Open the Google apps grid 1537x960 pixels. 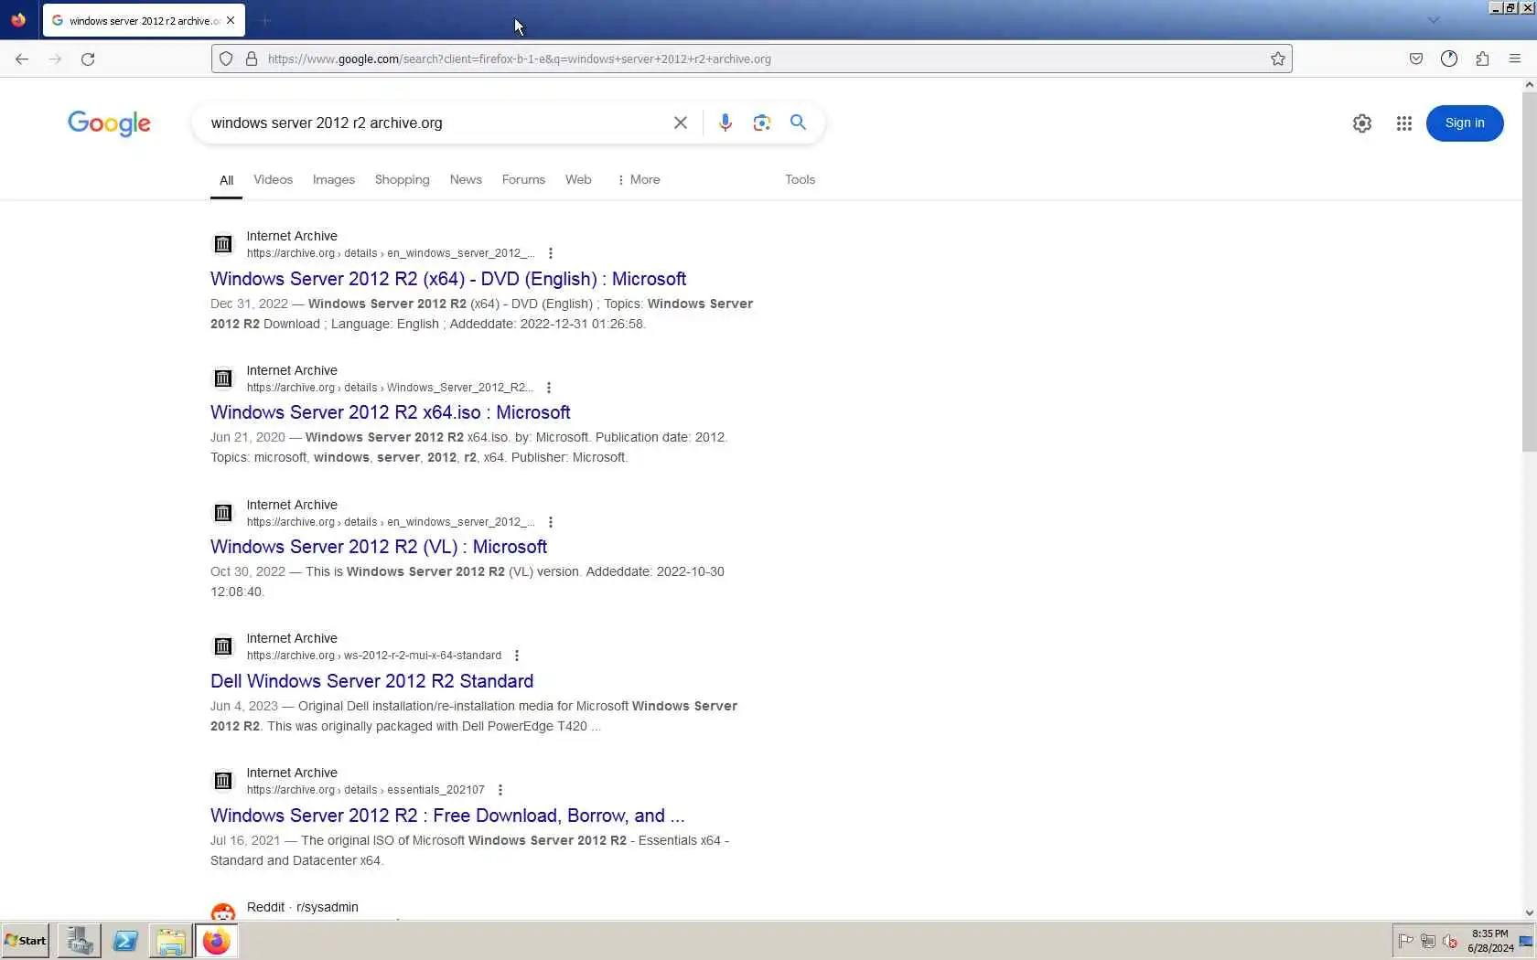point(1404,123)
